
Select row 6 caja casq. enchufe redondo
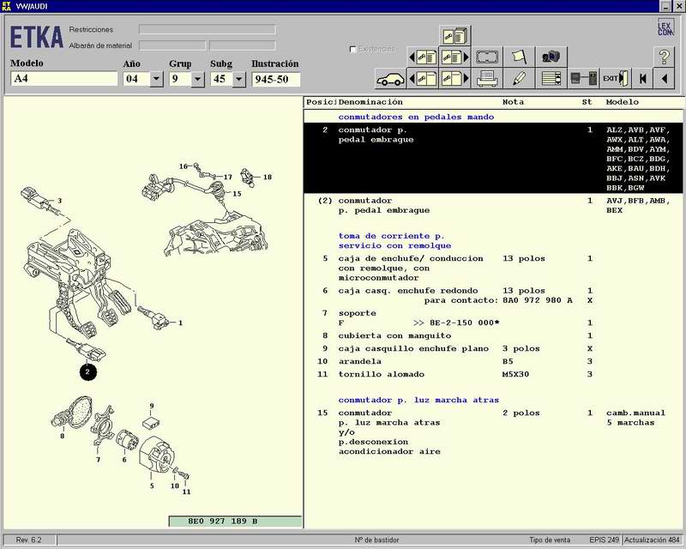point(493,295)
